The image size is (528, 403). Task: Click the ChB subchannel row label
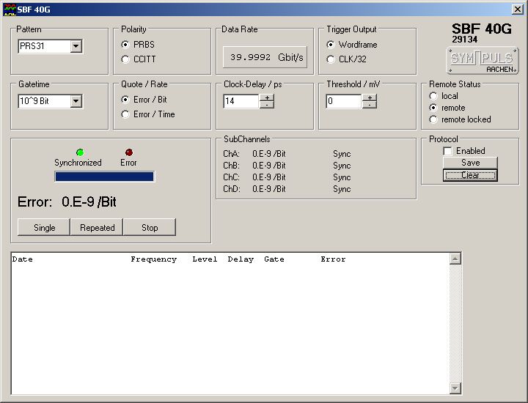click(231, 166)
